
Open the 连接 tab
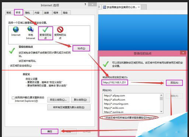[46, 13]
